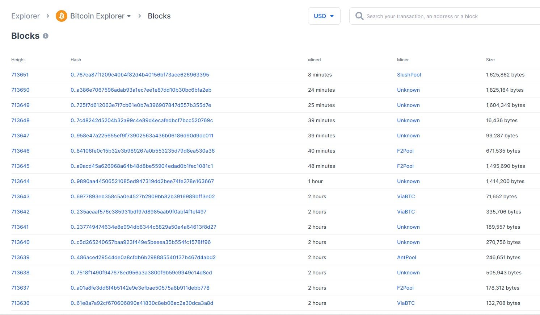
Task: Open F2Pool miner for block 713637
Action: point(405,288)
